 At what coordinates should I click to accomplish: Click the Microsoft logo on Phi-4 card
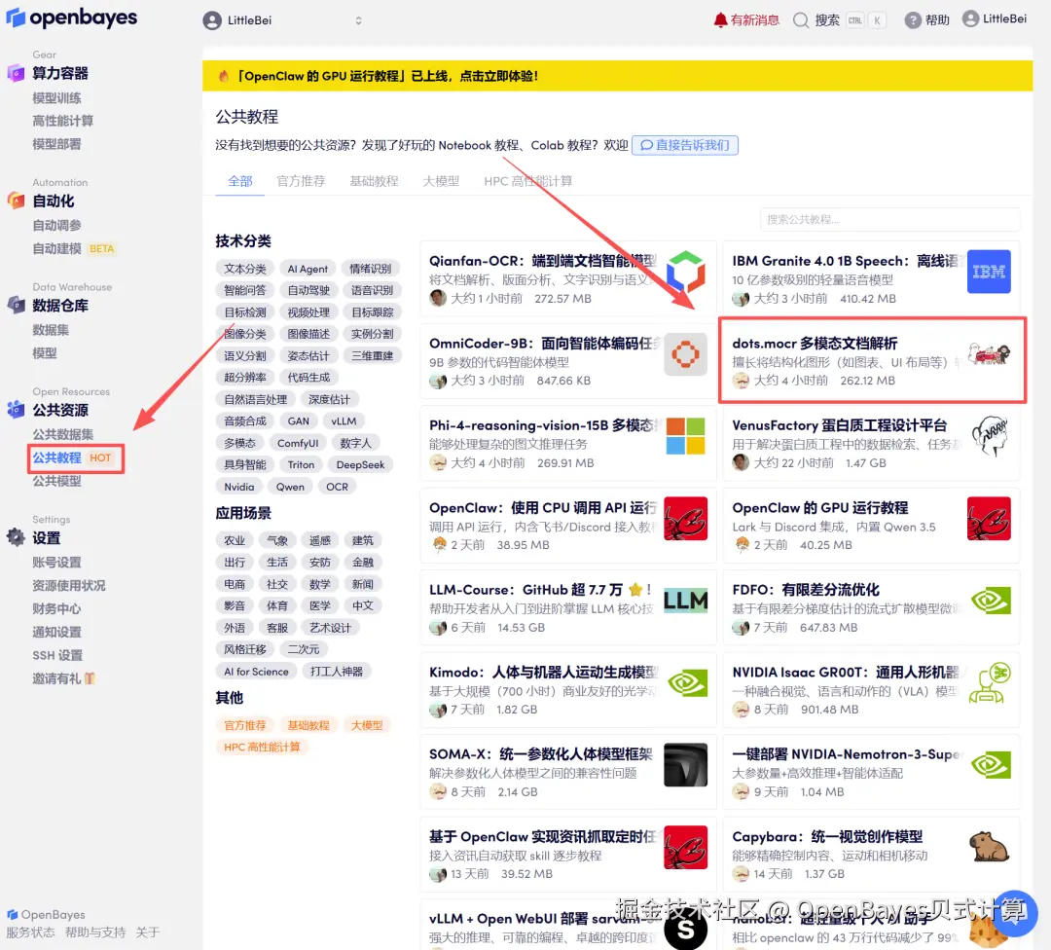coord(685,436)
